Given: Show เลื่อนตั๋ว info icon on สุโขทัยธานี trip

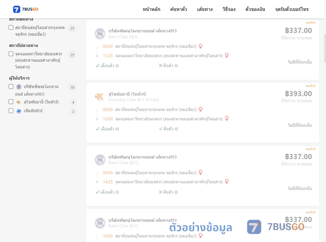Looking at the screenshot, I should pyautogui.click(x=117, y=129).
